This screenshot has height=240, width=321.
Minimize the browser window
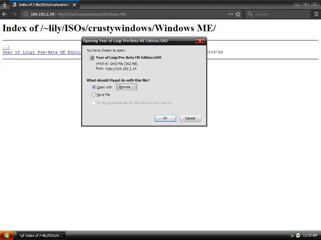point(297,4)
